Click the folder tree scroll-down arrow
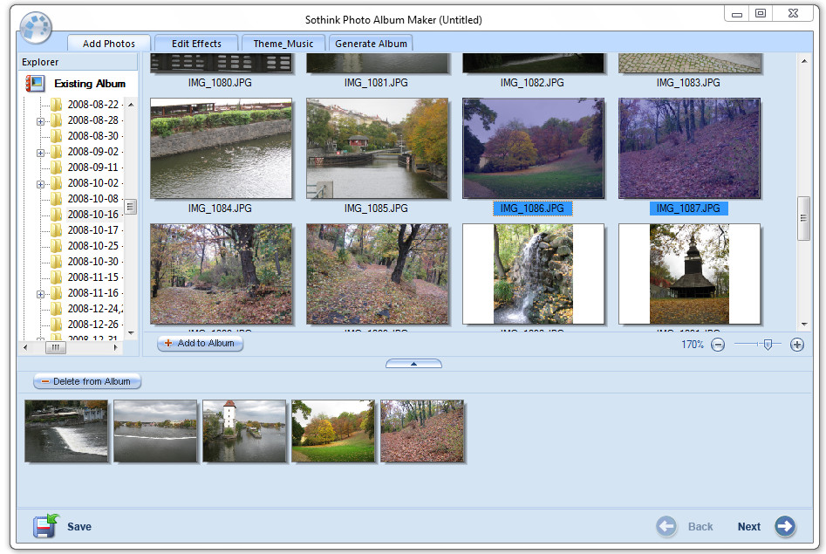The height and width of the screenshot is (554, 826). click(131, 333)
